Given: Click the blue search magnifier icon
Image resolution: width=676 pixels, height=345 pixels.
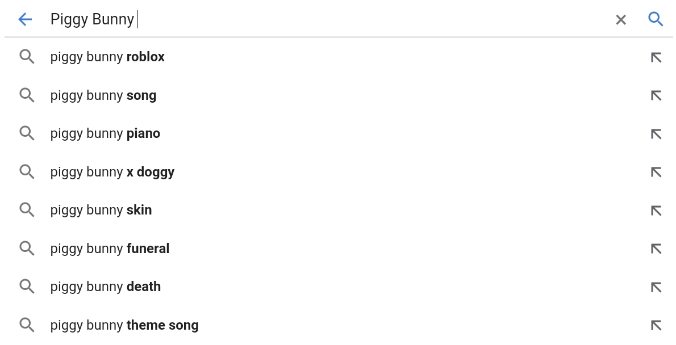Looking at the screenshot, I should (x=656, y=19).
